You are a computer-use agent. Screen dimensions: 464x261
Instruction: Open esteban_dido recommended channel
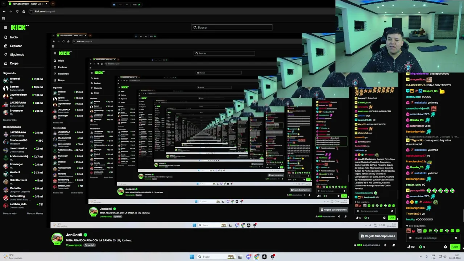[23, 206]
